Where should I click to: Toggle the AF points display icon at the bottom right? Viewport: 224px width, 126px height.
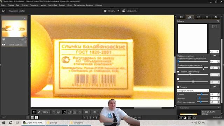tap(190, 118)
